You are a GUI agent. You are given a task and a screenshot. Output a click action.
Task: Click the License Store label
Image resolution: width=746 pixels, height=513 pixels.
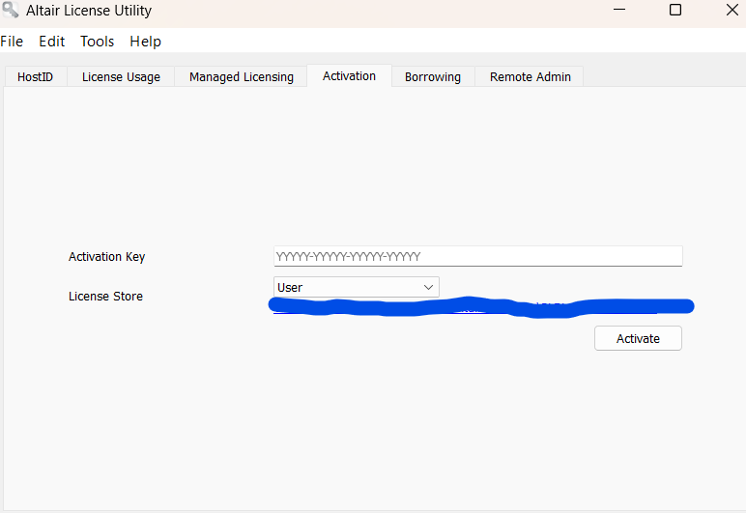click(105, 297)
